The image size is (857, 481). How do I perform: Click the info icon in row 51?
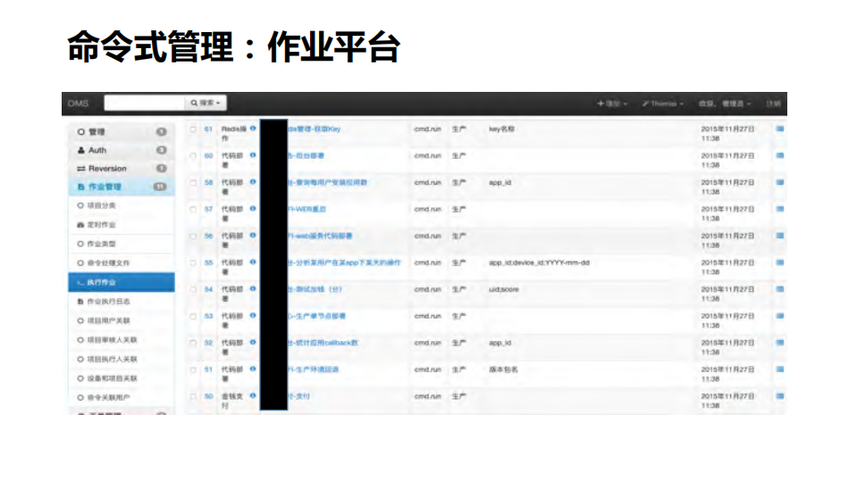pos(253,369)
